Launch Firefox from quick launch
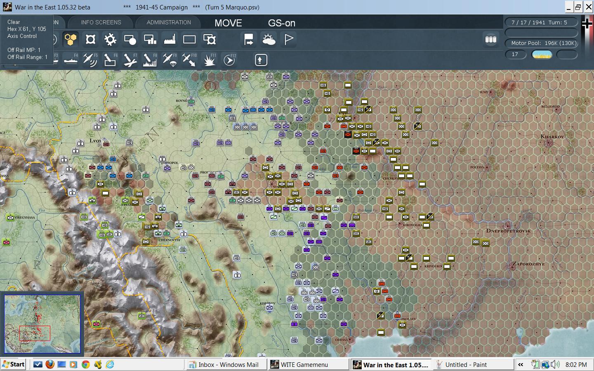The height and width of the screenshot is (371, 594). (49, 364)
